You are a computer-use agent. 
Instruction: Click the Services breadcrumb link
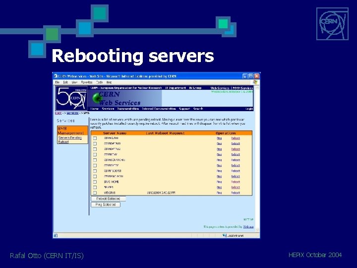pos(72,113)
